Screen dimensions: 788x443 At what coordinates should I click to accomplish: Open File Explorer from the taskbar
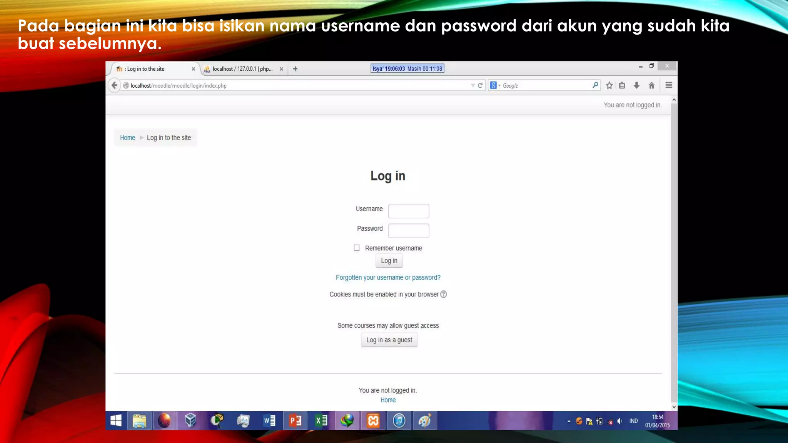[x=139, y=420]
